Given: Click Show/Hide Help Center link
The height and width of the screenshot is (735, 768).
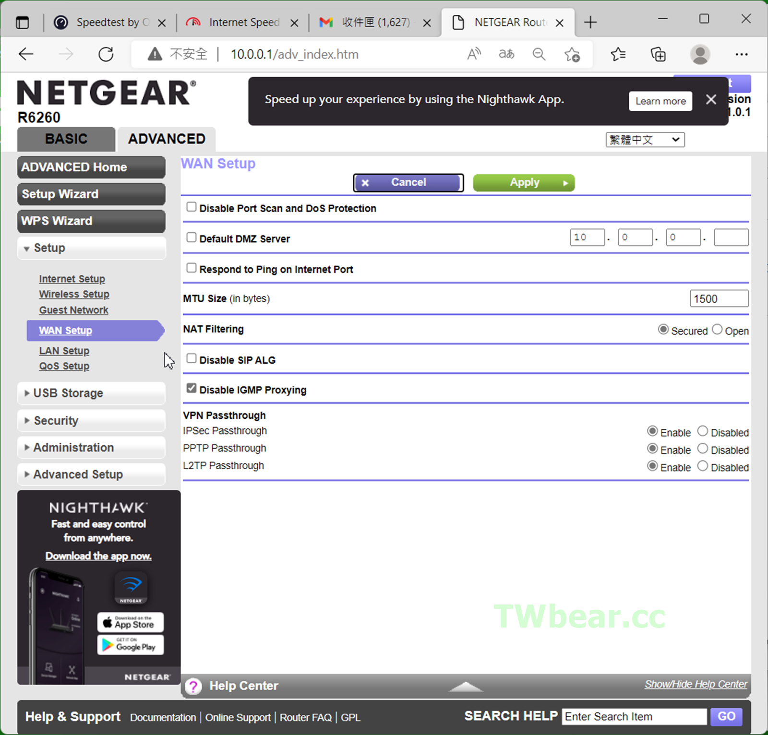Looking at the screenshot, I should pyautogui.click(x=696, y=684).
